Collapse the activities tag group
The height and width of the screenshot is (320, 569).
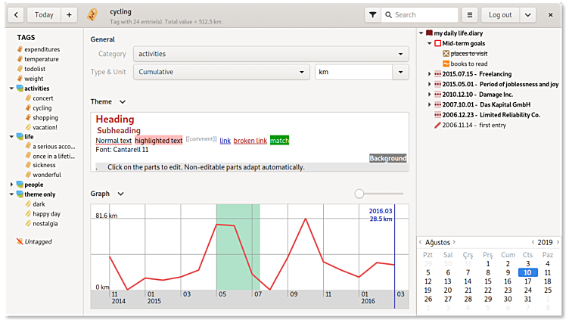[11, 89]
